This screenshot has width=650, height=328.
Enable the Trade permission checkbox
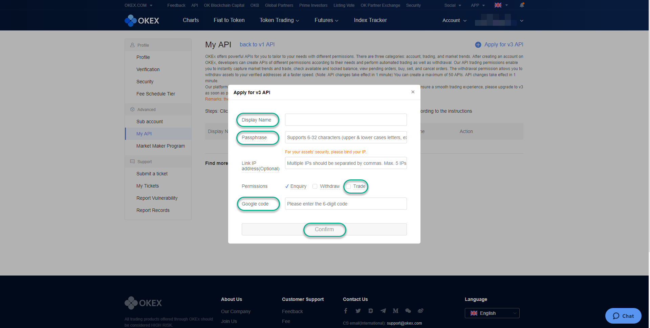coord(349,186)
